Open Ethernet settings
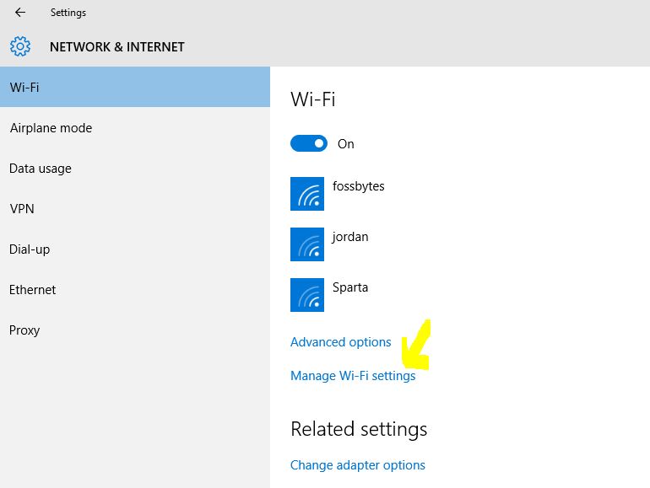The width and height of the screenshot is (650, 488). [x=135, y=290]
